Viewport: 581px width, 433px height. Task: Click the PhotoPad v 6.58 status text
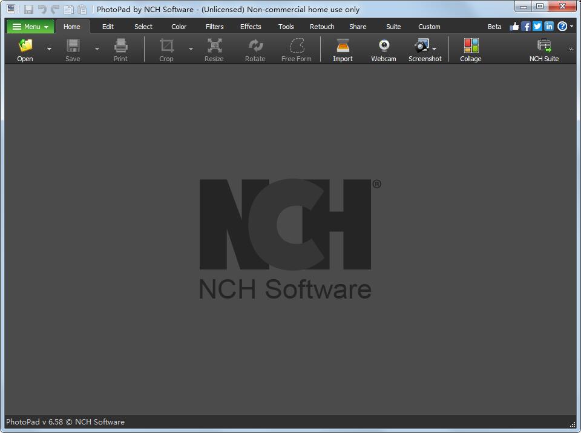65,422
